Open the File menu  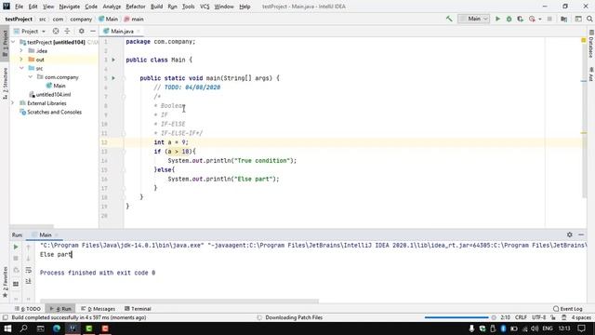(x=19, y=7)
